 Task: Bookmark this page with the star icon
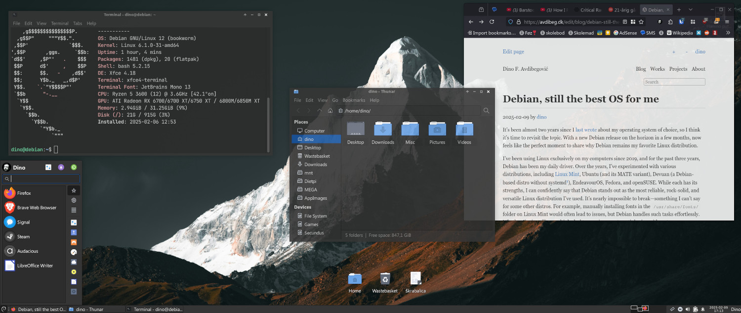click(641, 22)
